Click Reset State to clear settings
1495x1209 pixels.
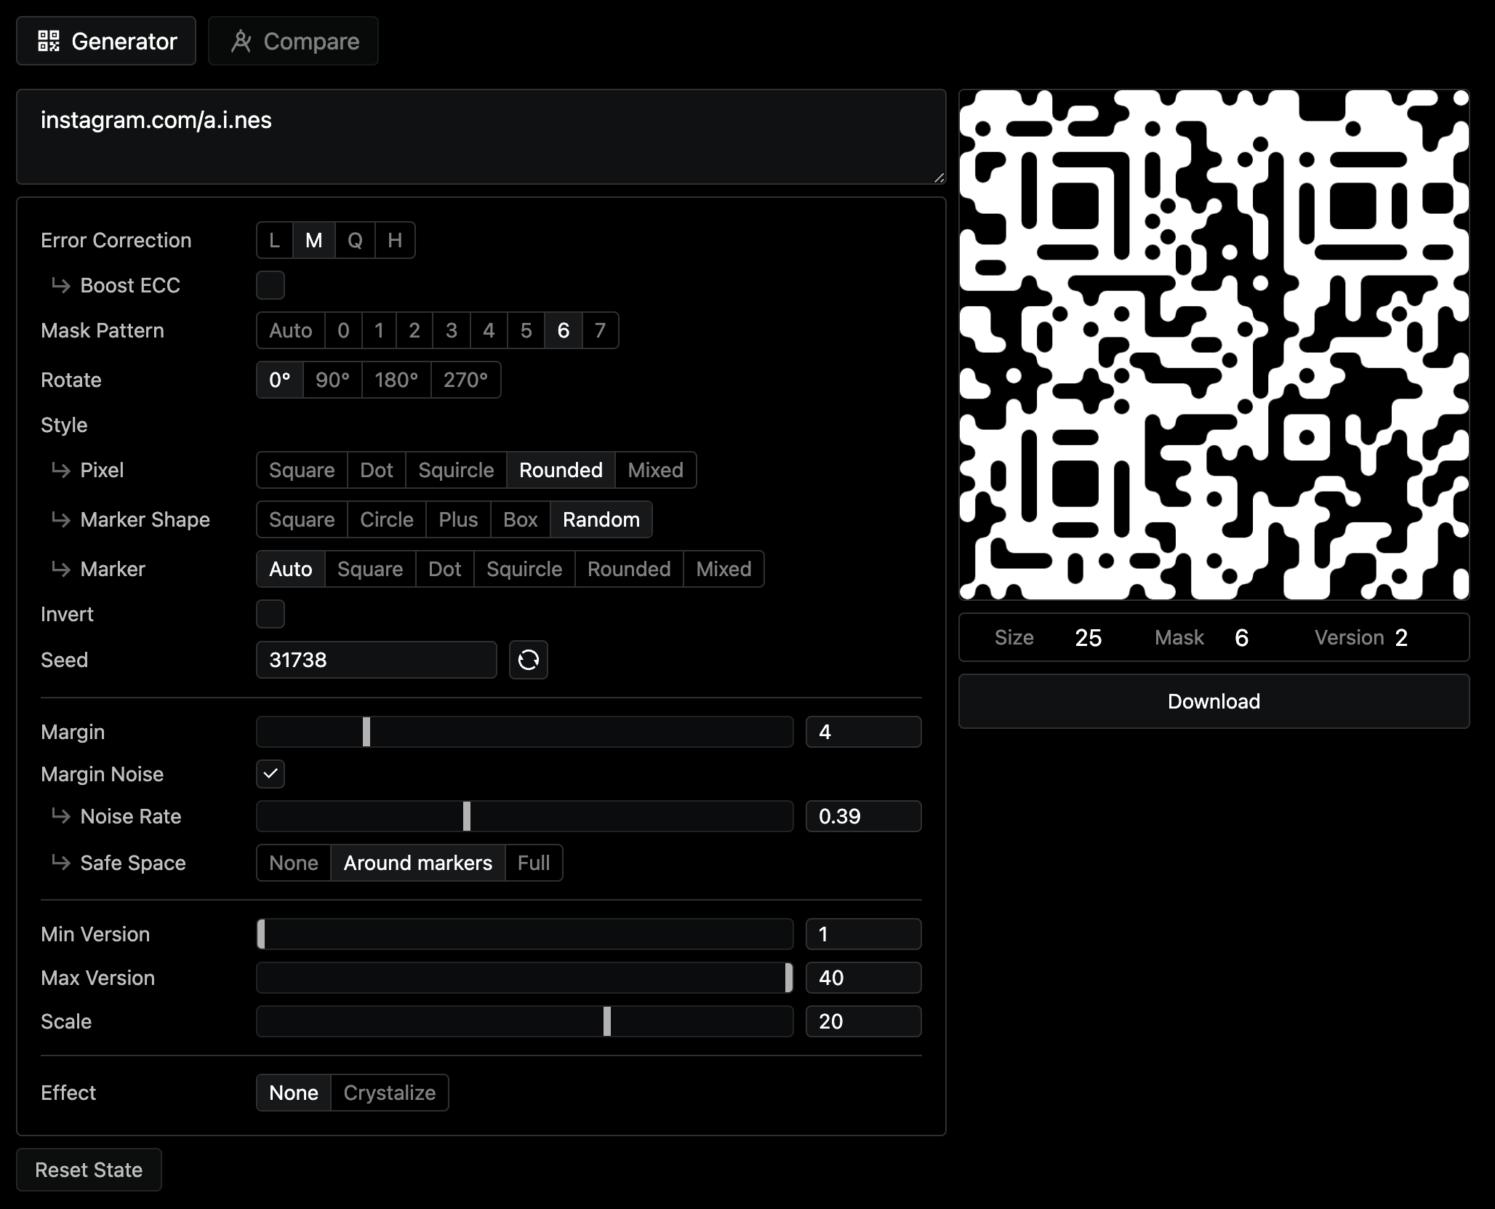[89, 1169]
